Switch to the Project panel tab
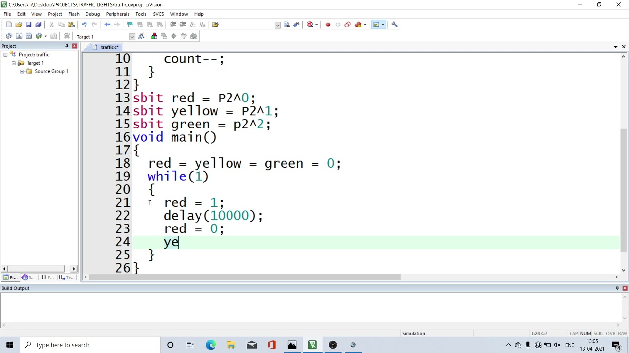Screen dimensions: 629x353 point(10,277)
